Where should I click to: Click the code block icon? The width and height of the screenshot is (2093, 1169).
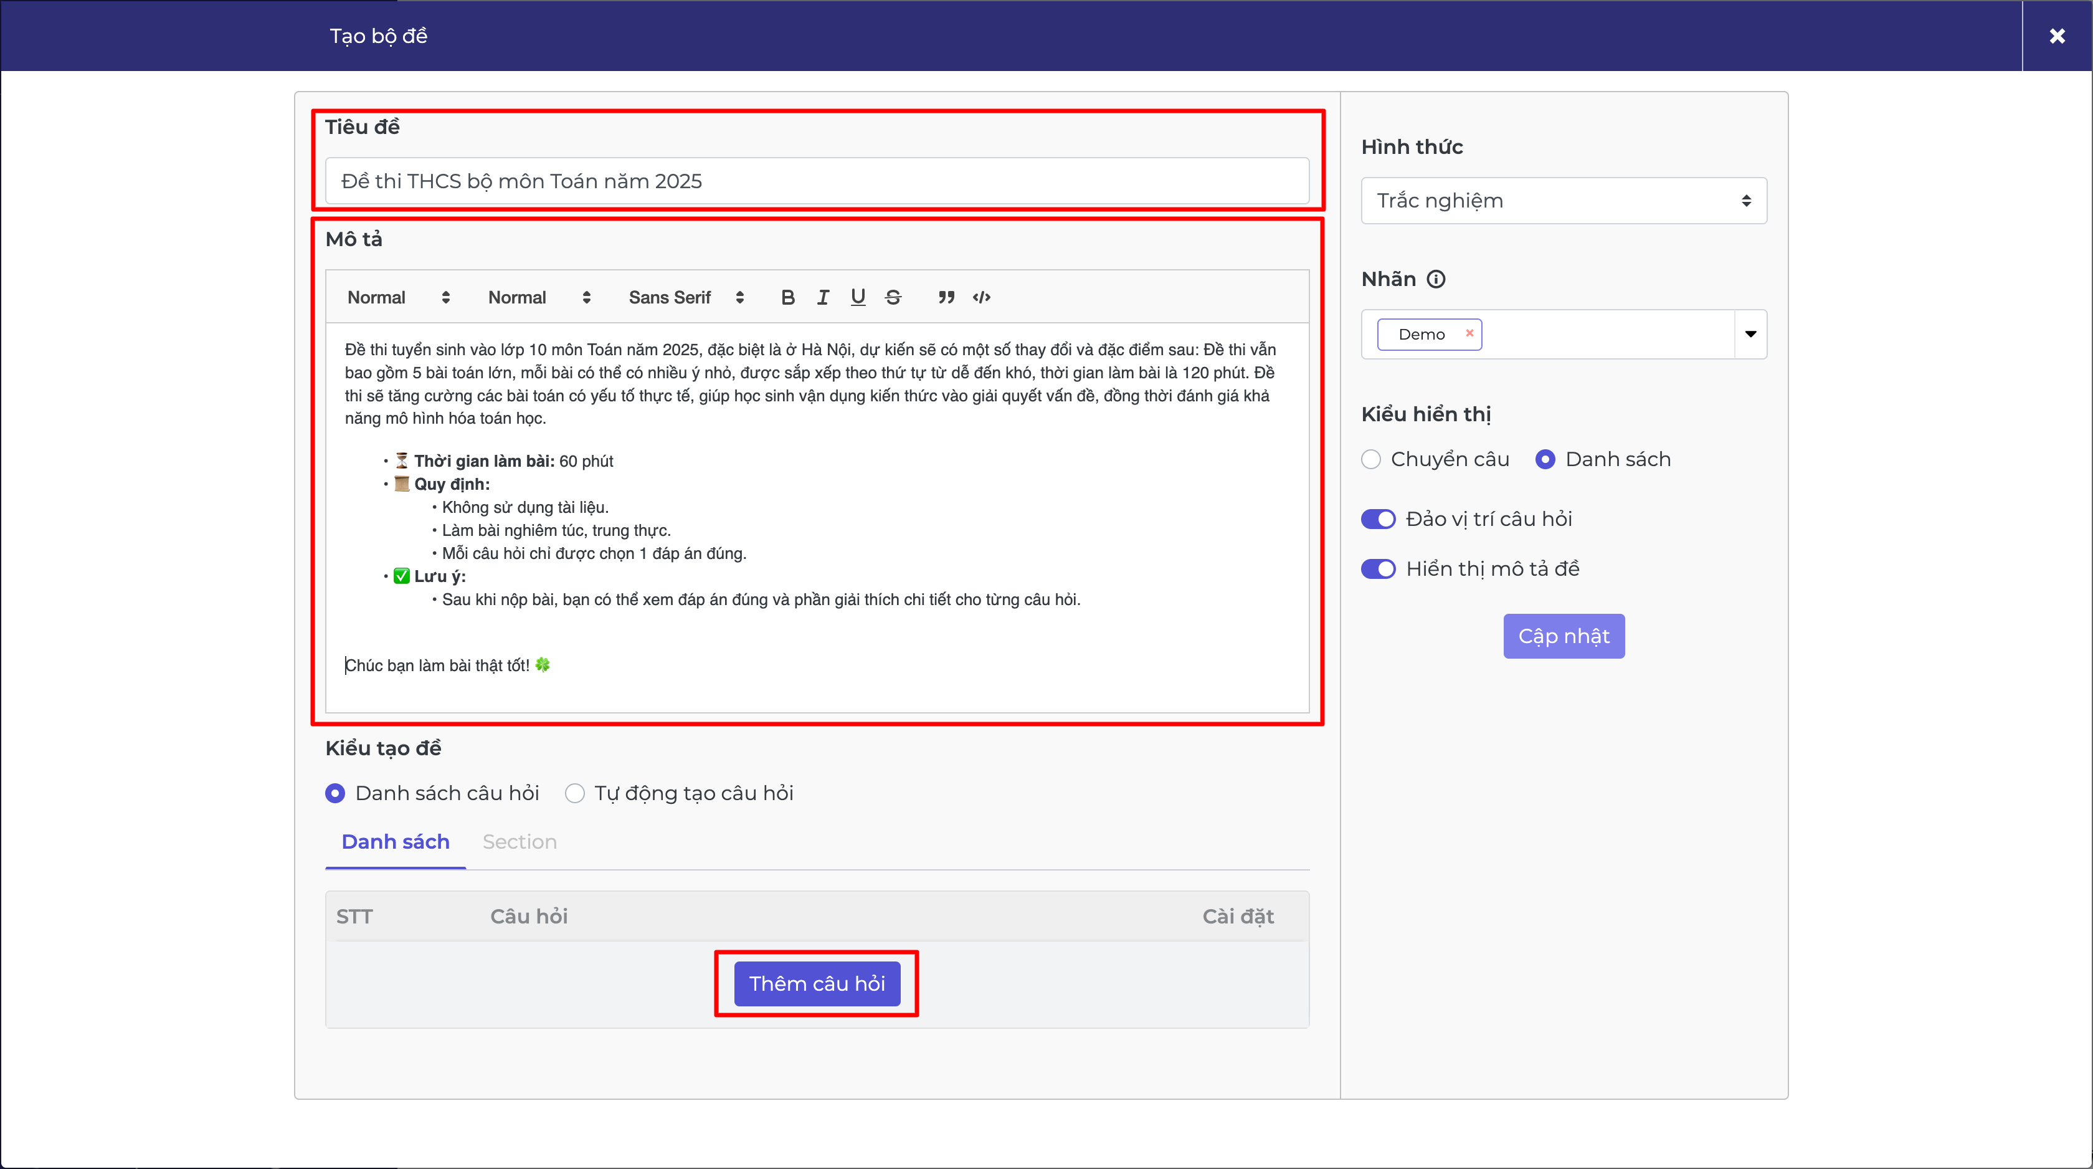coord(982,297)
